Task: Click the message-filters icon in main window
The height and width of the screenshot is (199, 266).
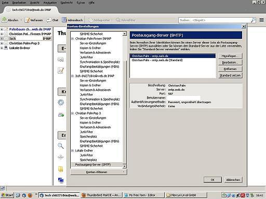Action: point(61,157)
